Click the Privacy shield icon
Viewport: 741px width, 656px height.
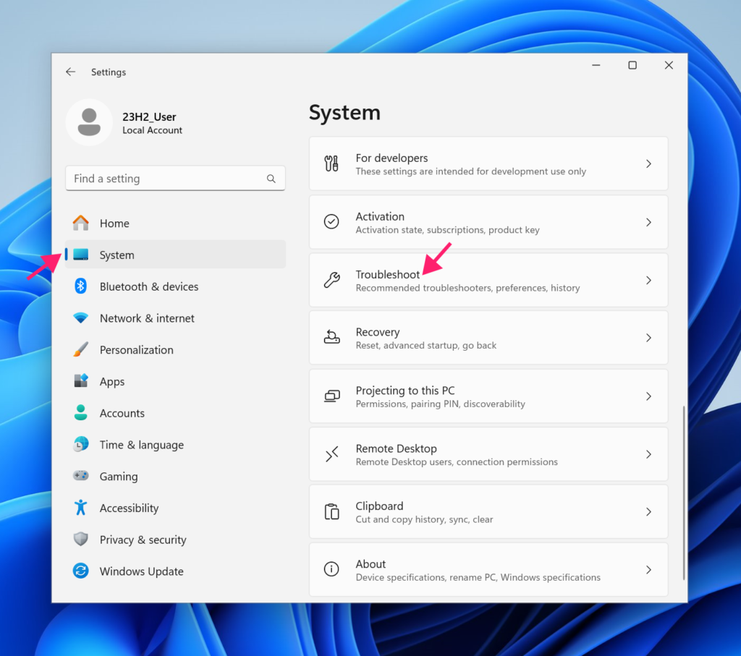click(81, 539)
